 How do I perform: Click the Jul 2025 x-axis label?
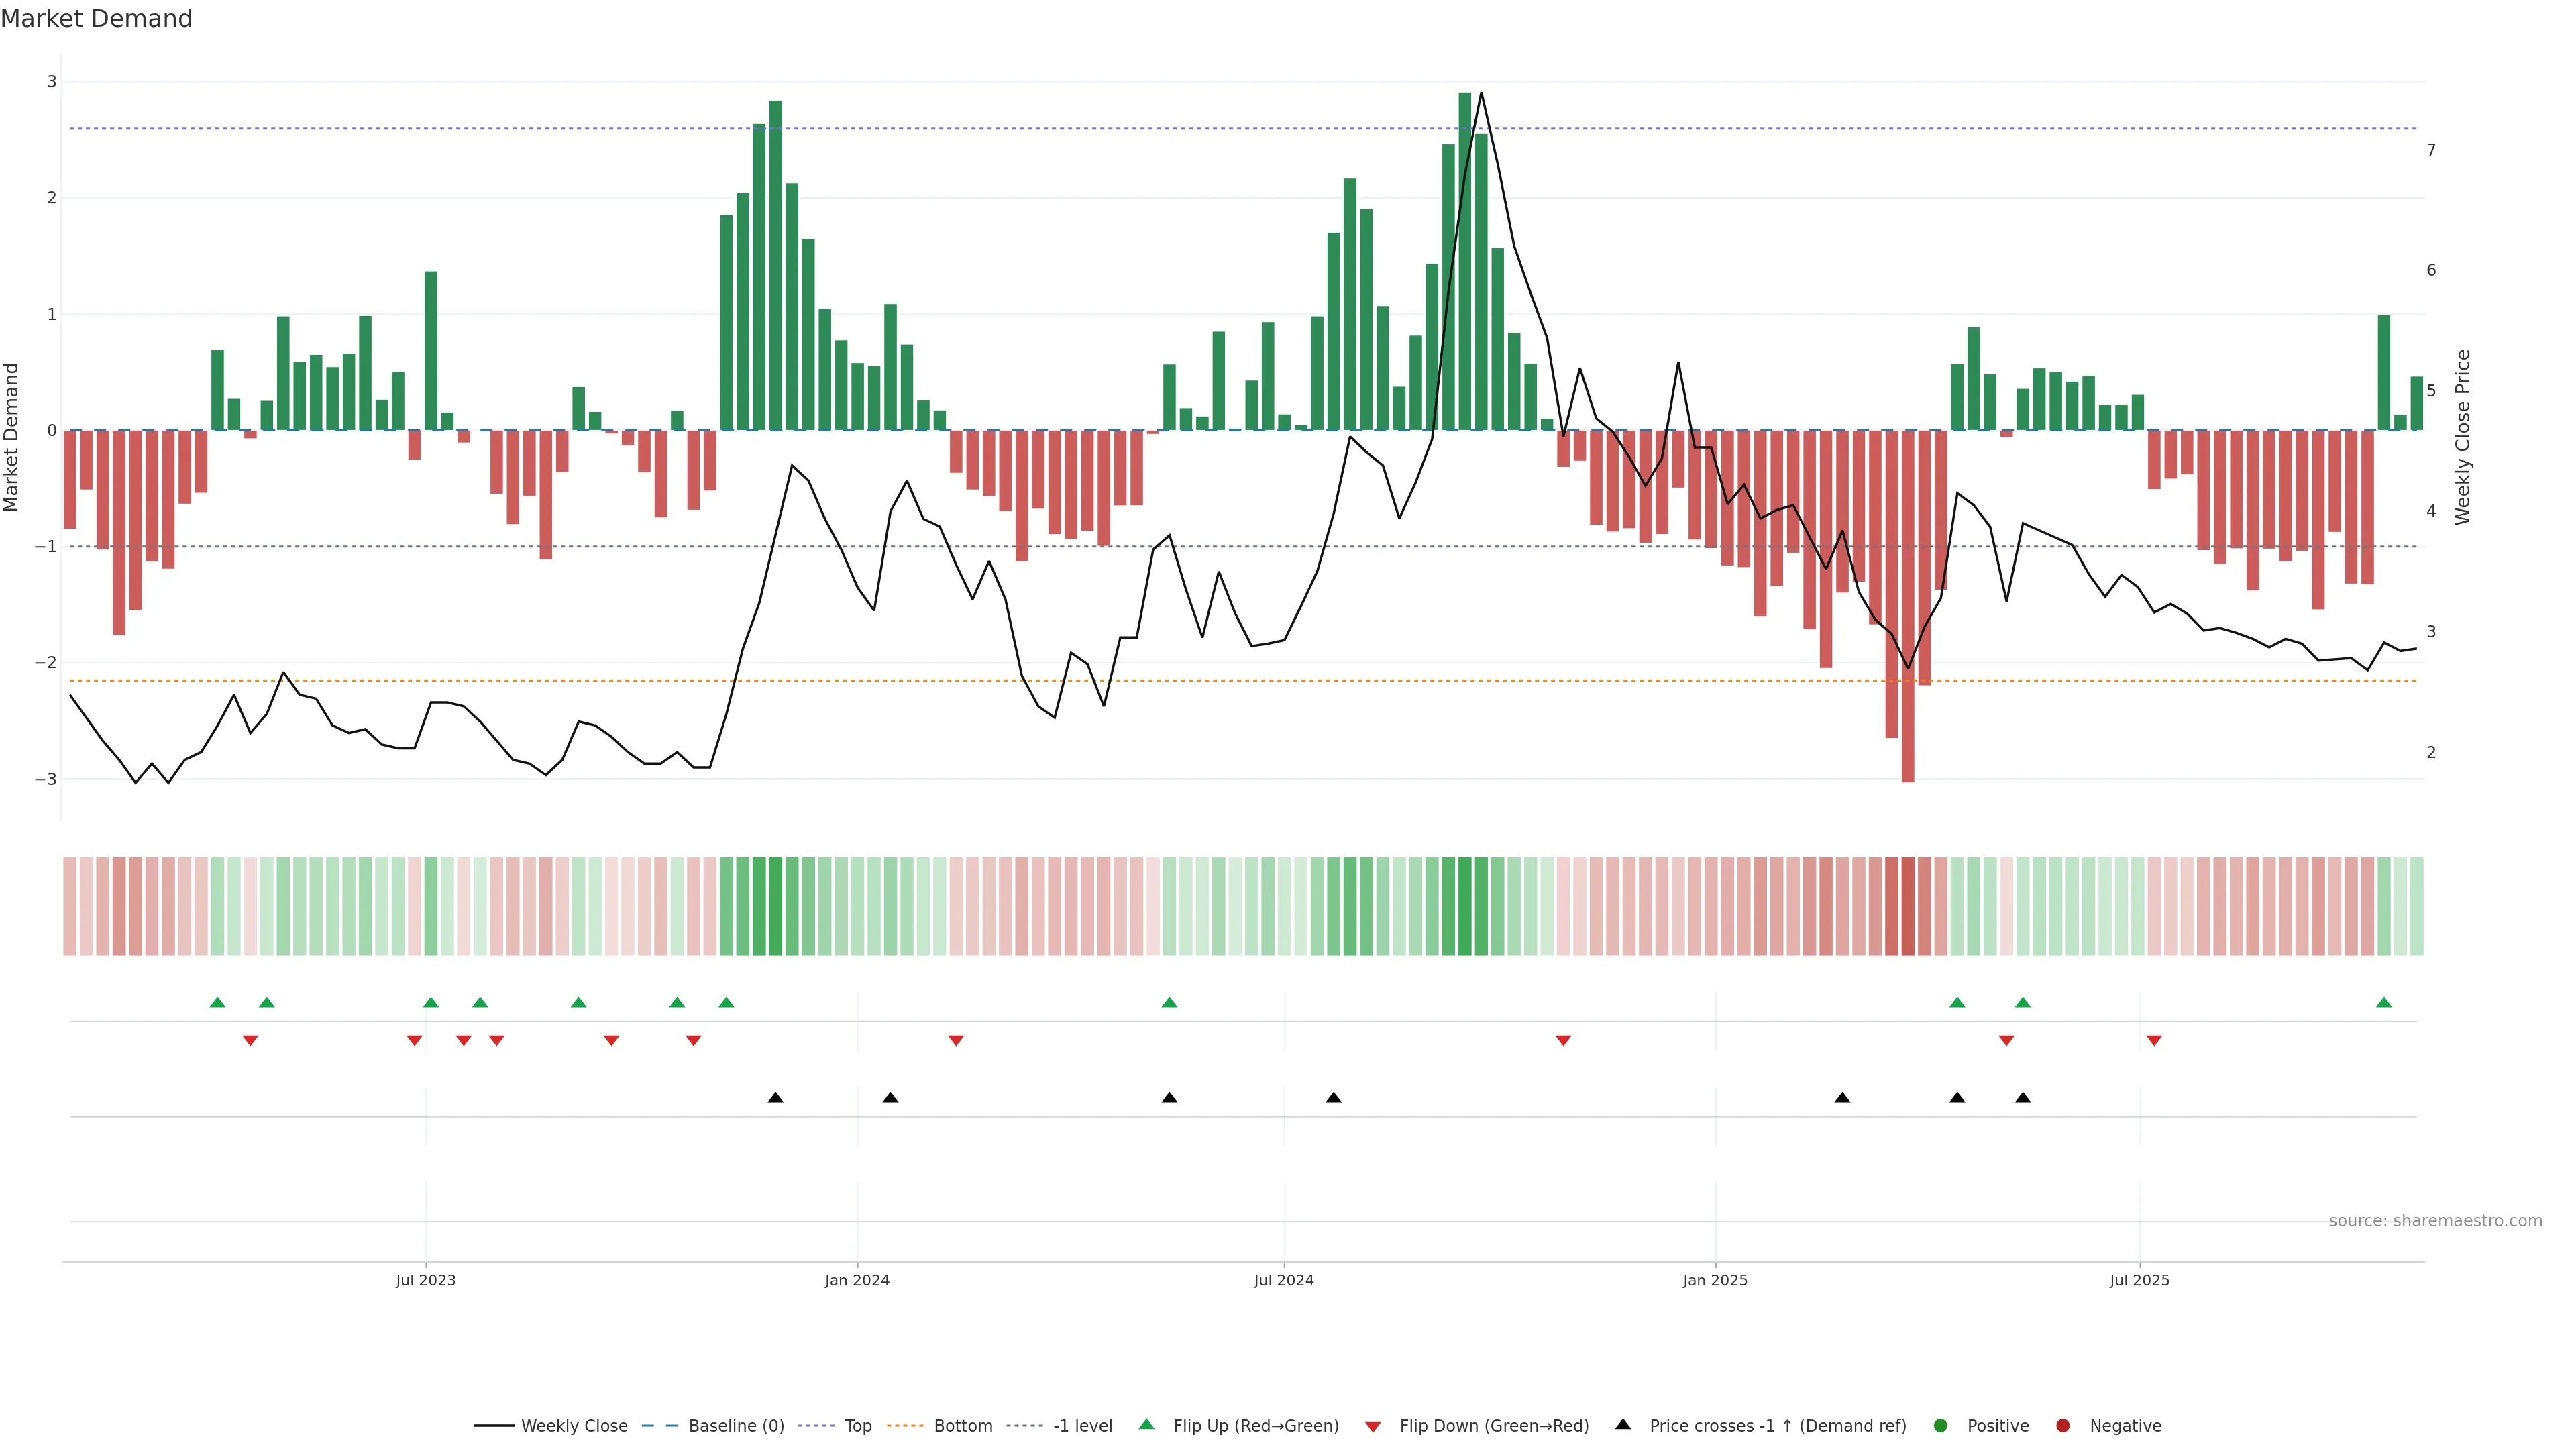[x=2139, y=1280]
